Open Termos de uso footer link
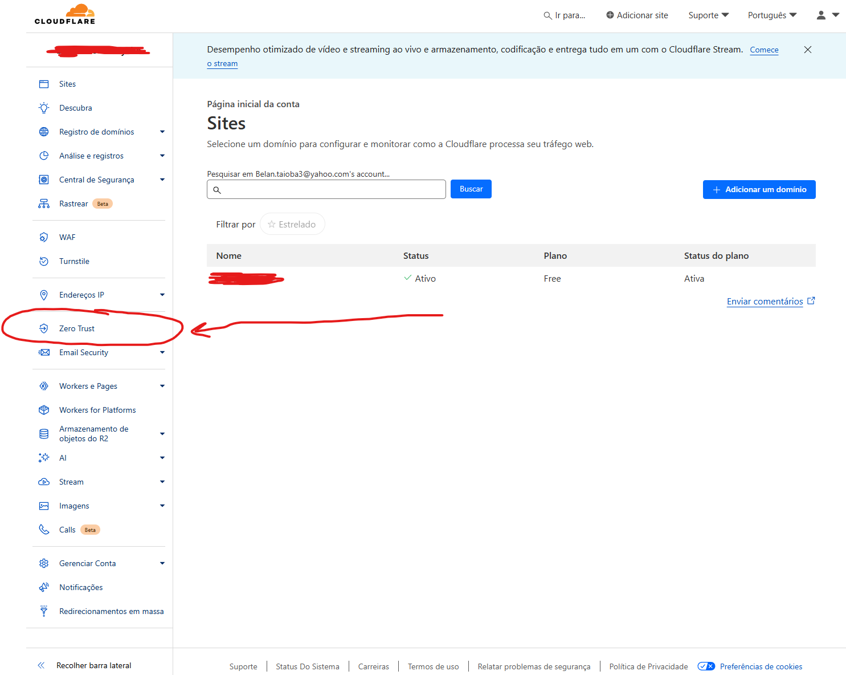This screenshot has width=846, height=675. (x=433, y=666)
